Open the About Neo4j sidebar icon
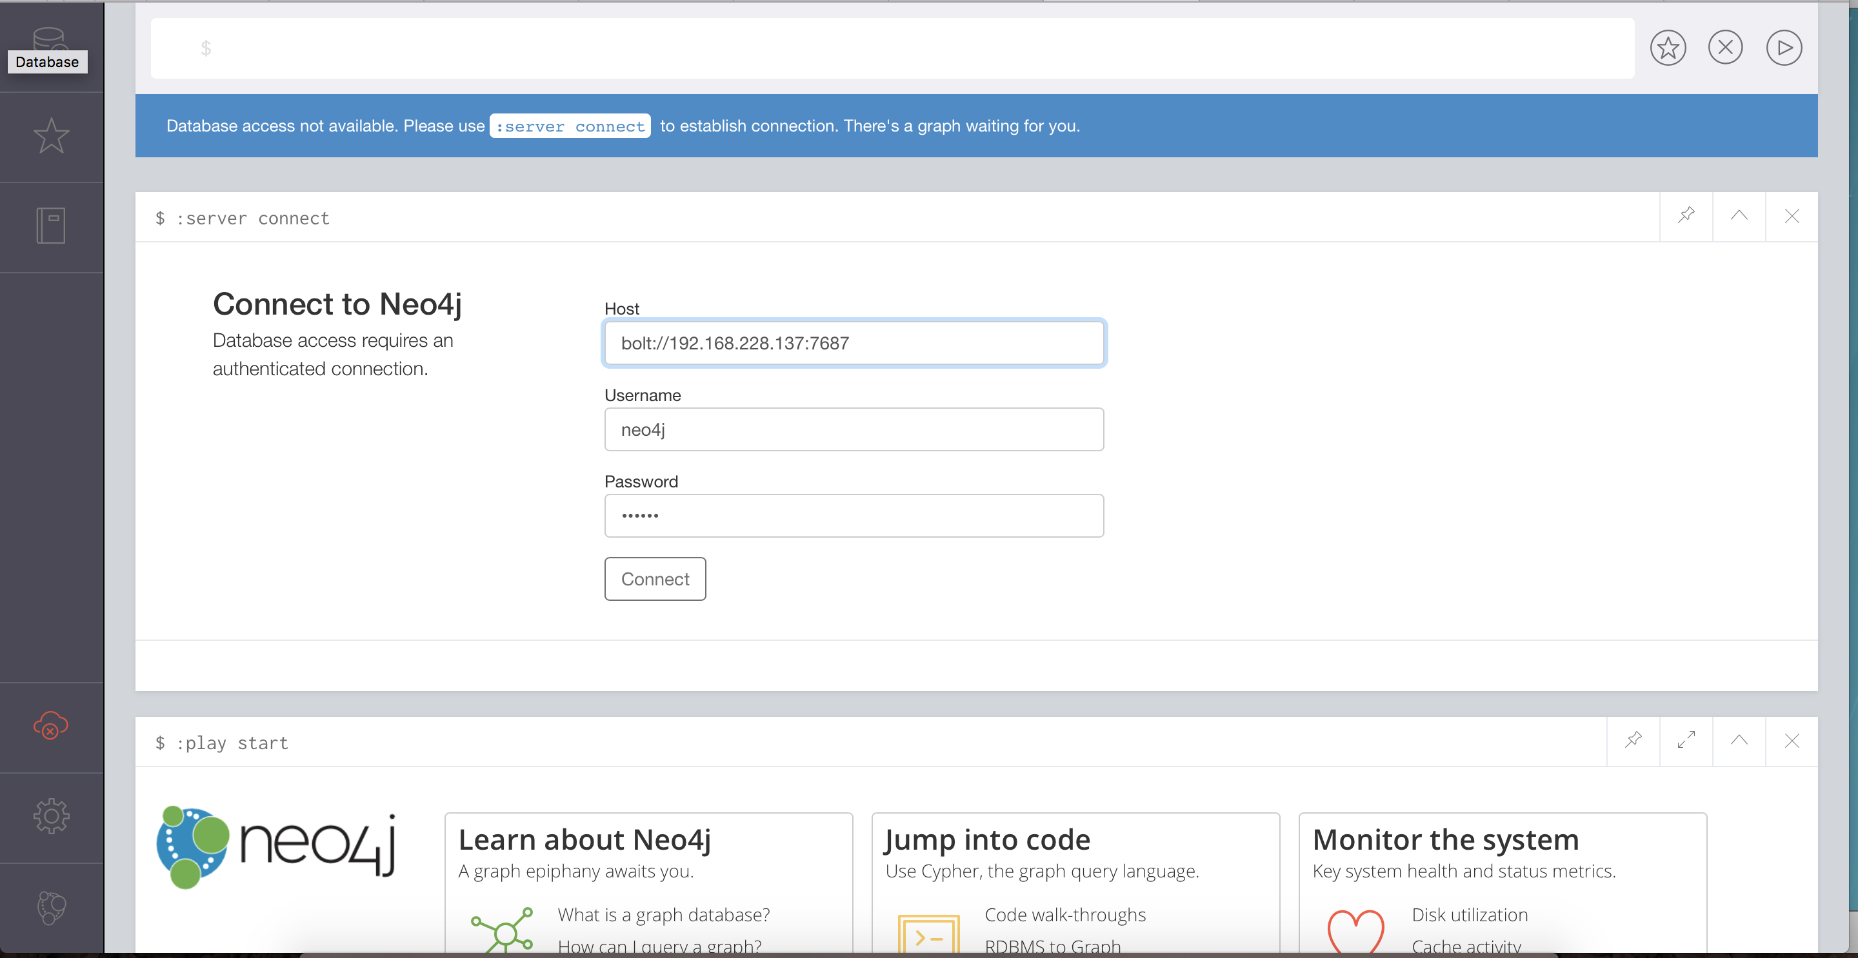 click(51, 908)
